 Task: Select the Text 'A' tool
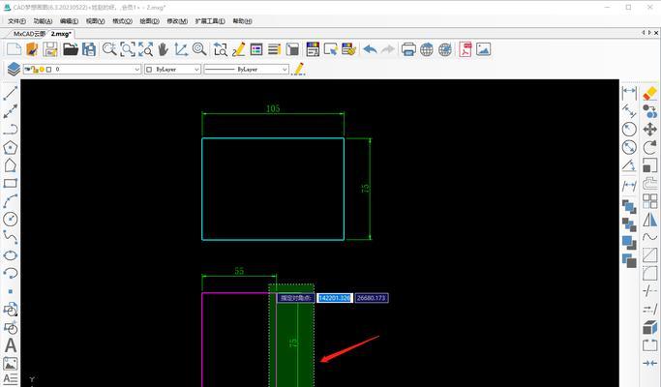point(11,345)
